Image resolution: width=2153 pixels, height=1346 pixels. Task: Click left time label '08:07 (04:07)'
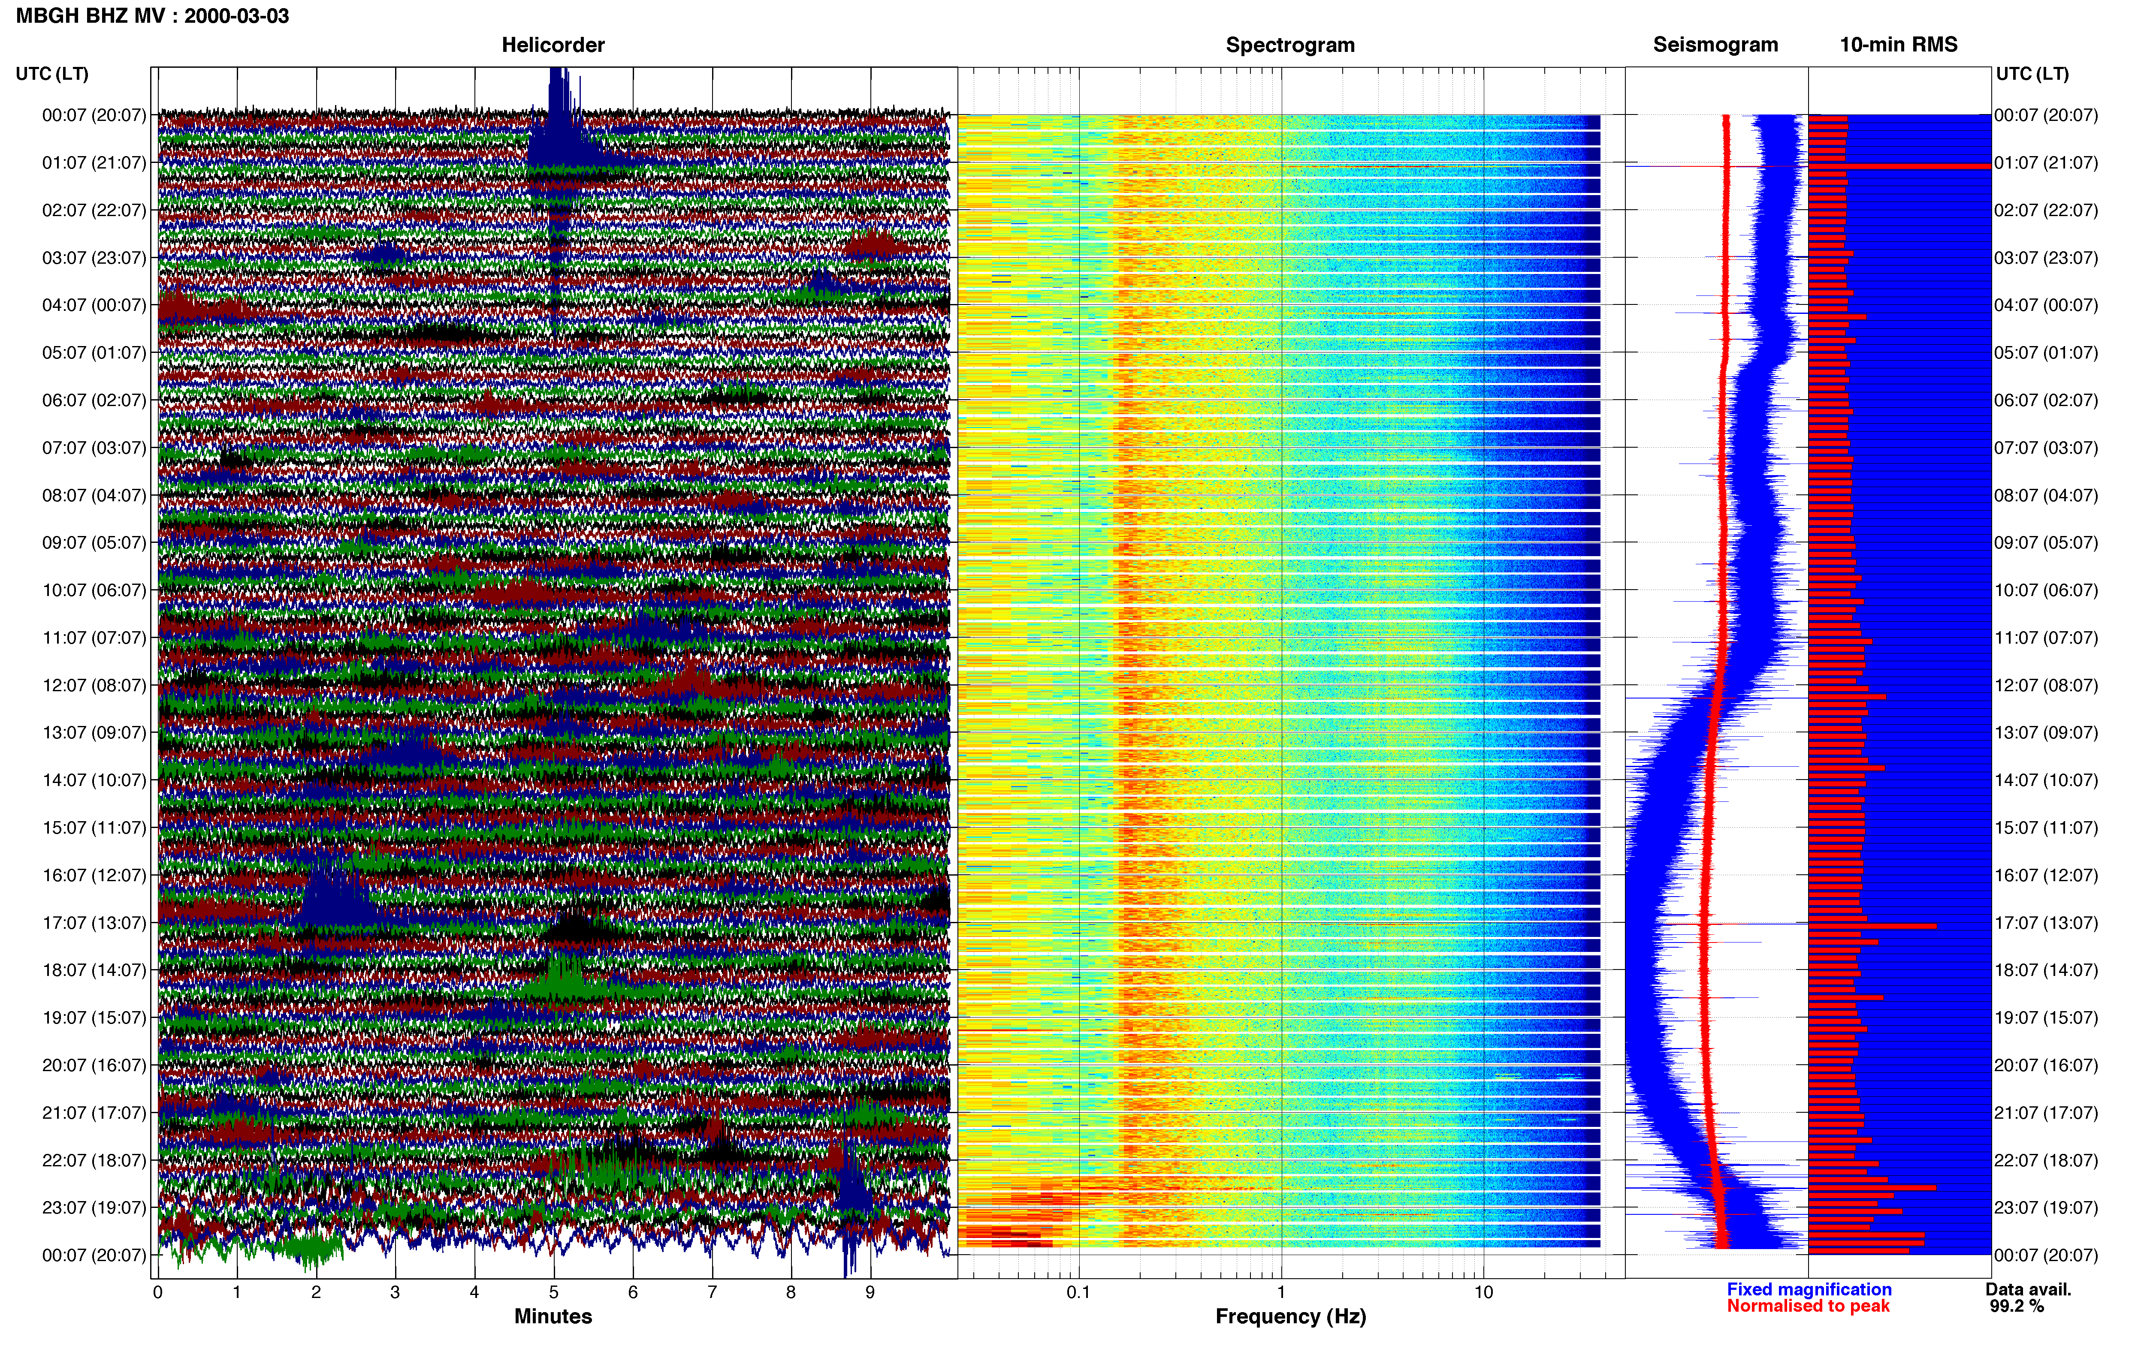pyautogui.click(x=94, y=495)
